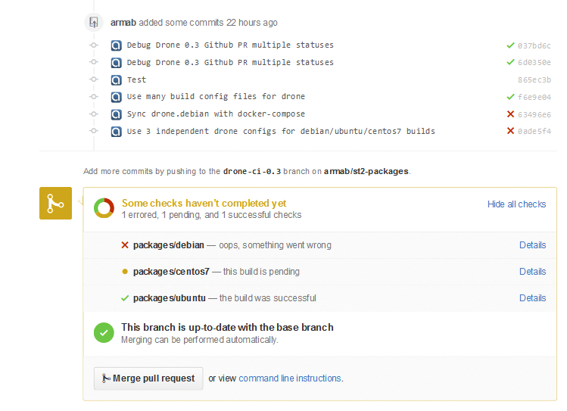Collapse list with Hide all checks
The height and width of the screenshot is (411, 567).
tap(516, 204)
